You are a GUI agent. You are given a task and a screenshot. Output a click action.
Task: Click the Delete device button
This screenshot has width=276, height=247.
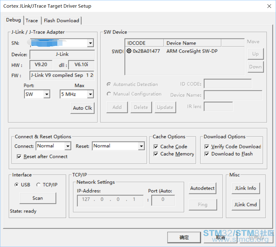pyautogui.click(x=141, y=107)
